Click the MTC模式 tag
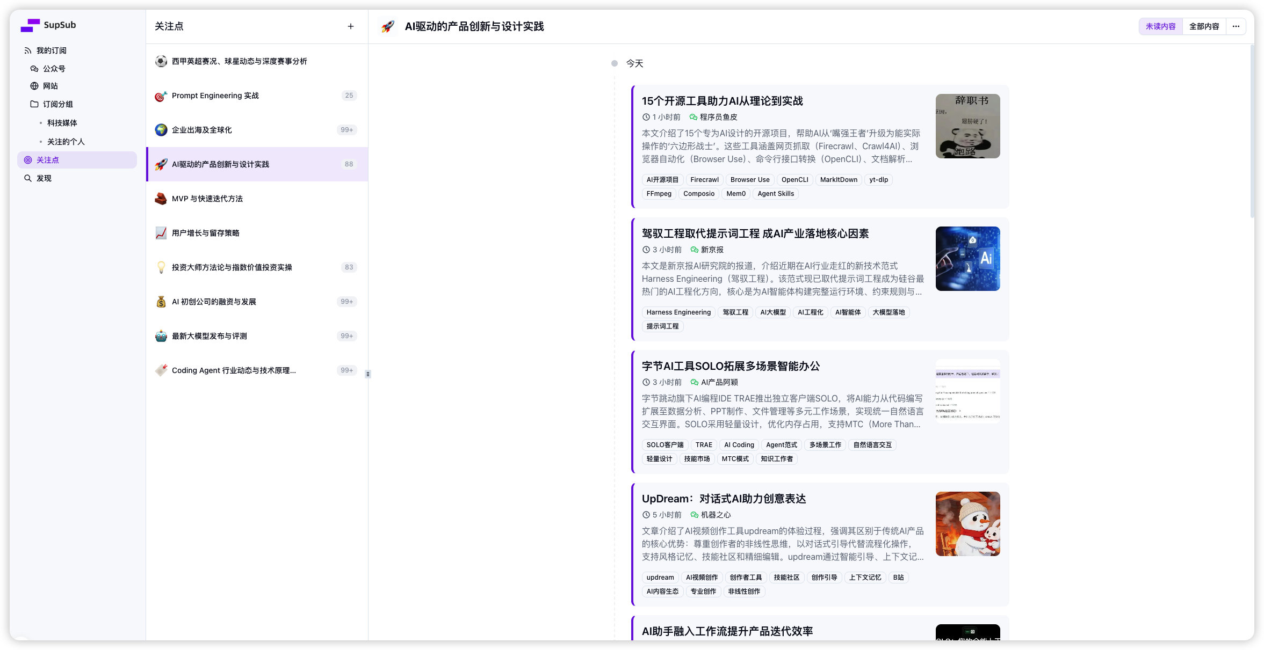This screenshot has width=1264, height=650. tap(735, 459)
